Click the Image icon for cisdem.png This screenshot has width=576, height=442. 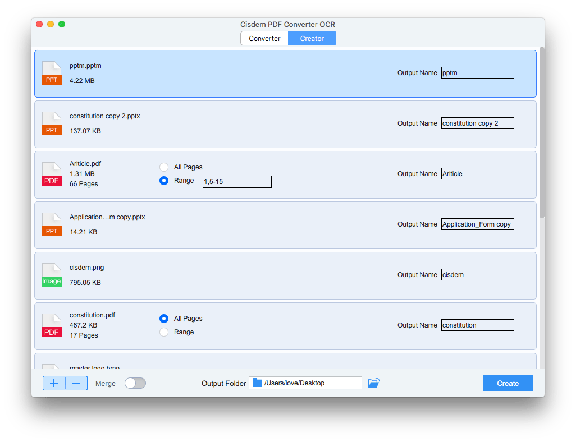52,275
